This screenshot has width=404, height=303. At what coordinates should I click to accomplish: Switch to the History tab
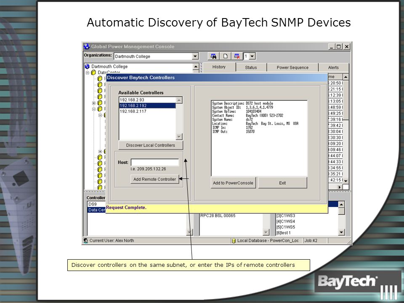[219, 67]
